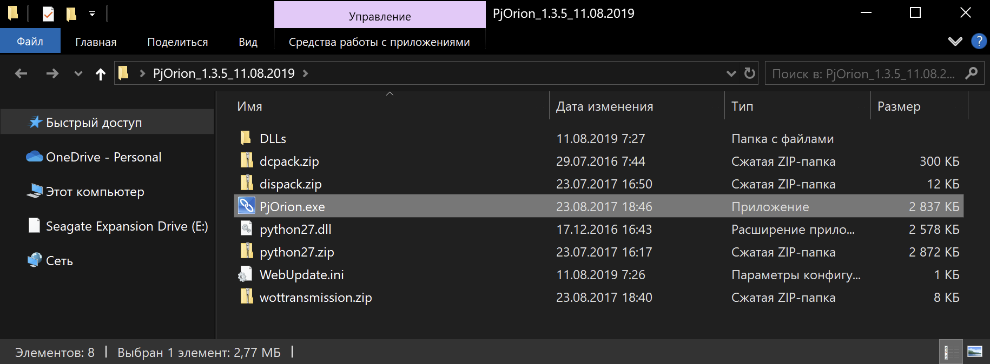Click the DLLs folder icon

(246, 138)
